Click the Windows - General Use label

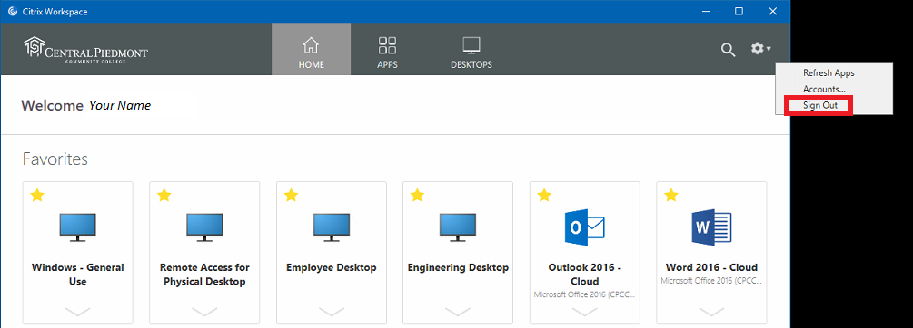(x=77, y=275)
